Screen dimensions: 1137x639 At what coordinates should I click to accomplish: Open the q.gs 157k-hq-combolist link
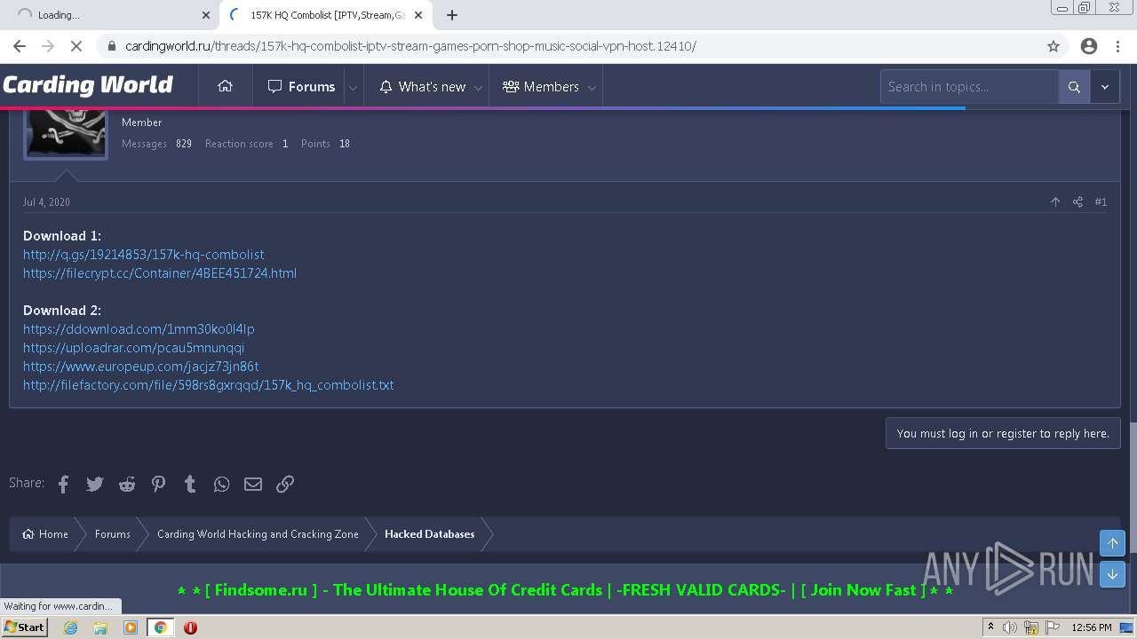(143, 254)
